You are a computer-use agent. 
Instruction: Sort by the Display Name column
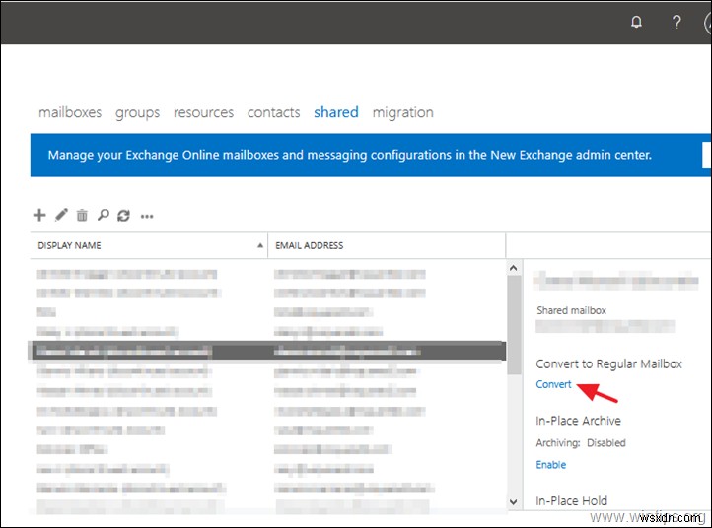click(148, 245)
